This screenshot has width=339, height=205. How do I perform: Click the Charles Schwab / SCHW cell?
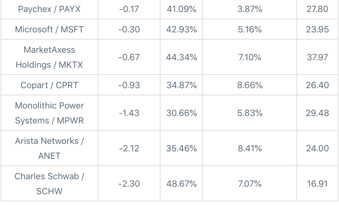[50, 183]
